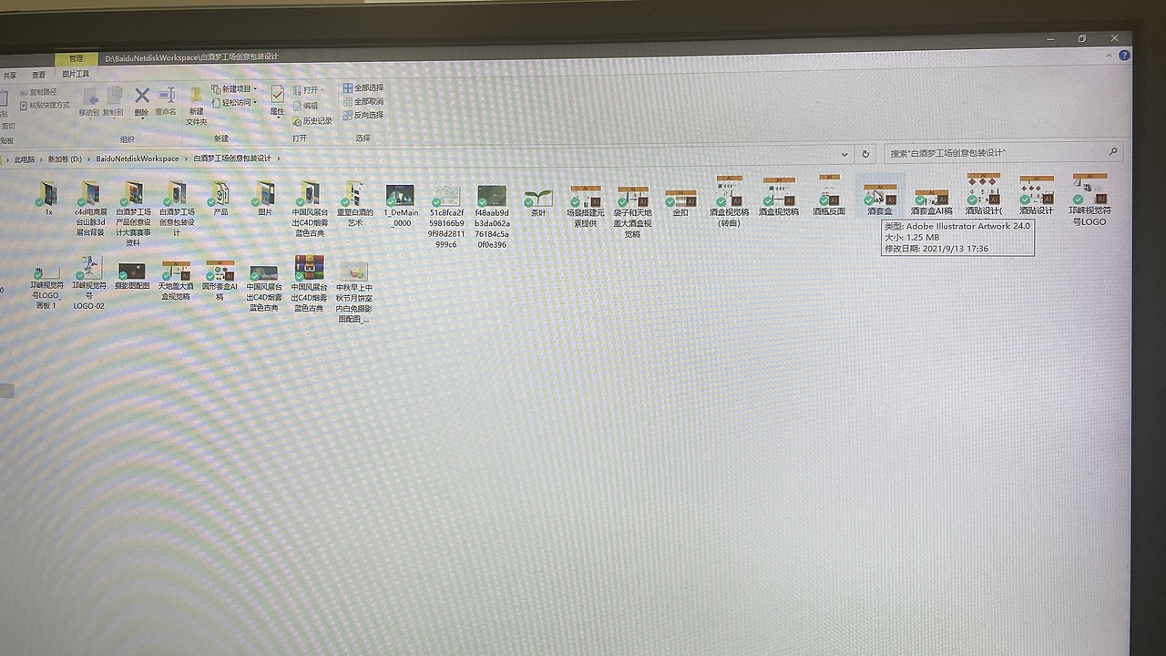Select the 邛崃视觉符号LOGO-02 file

click(x=88, y=283)
